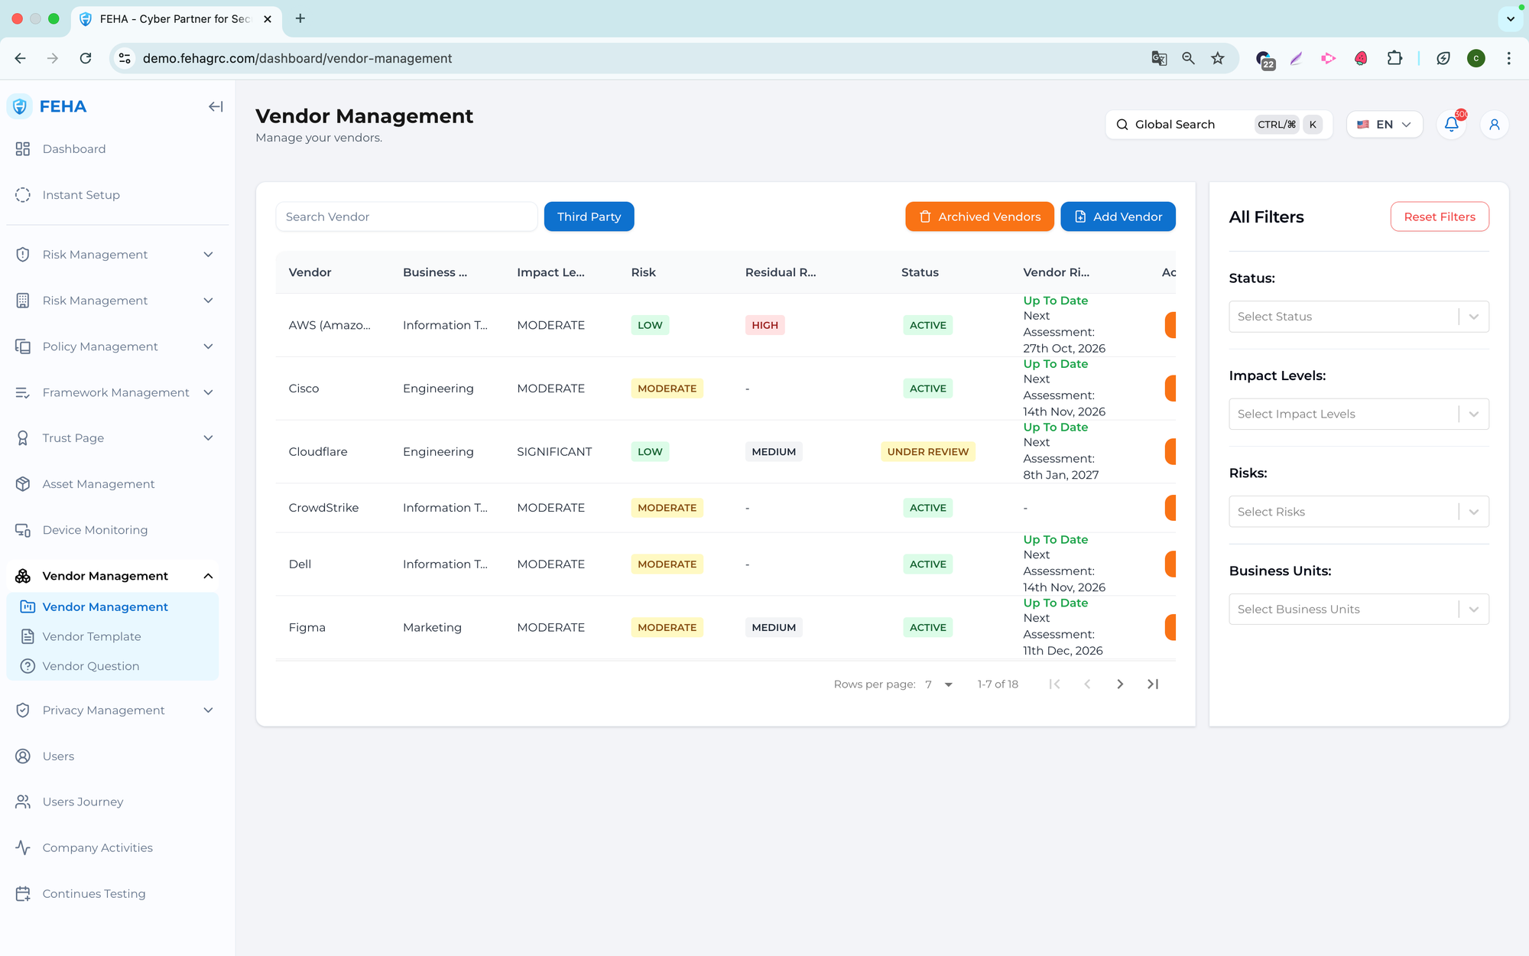This screenshot has width=1529, height=956.
Task: Click Reset Filters button
Action: coord(1439,217)
